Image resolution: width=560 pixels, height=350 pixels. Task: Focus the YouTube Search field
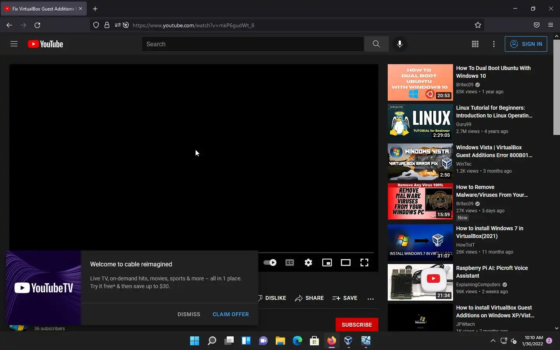tap(253, 44)
